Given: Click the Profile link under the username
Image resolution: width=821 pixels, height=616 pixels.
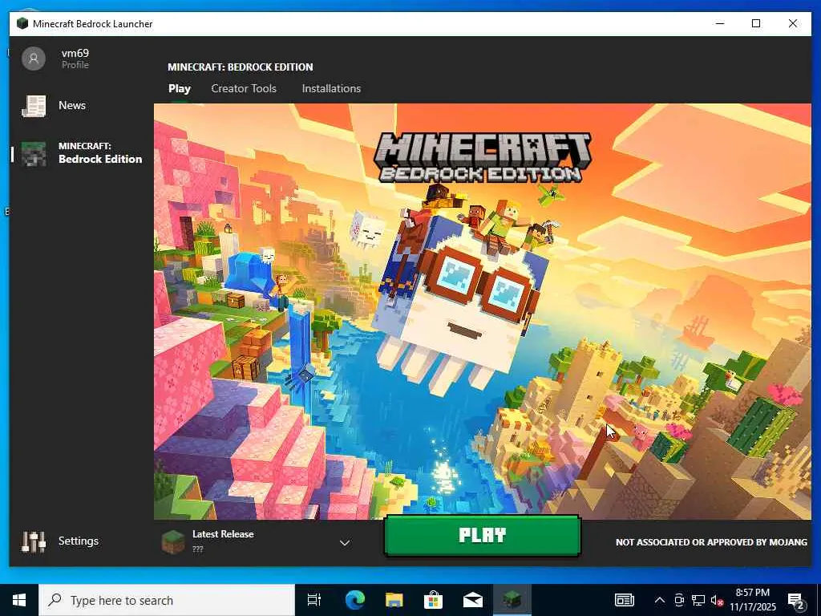Looking at the screenshot, I should (x=75, y=65).
